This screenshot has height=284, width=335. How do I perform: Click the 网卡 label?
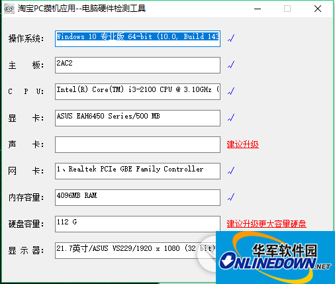(26, 171)
